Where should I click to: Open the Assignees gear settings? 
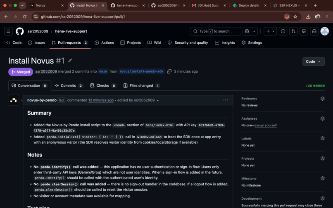(322, 118)
